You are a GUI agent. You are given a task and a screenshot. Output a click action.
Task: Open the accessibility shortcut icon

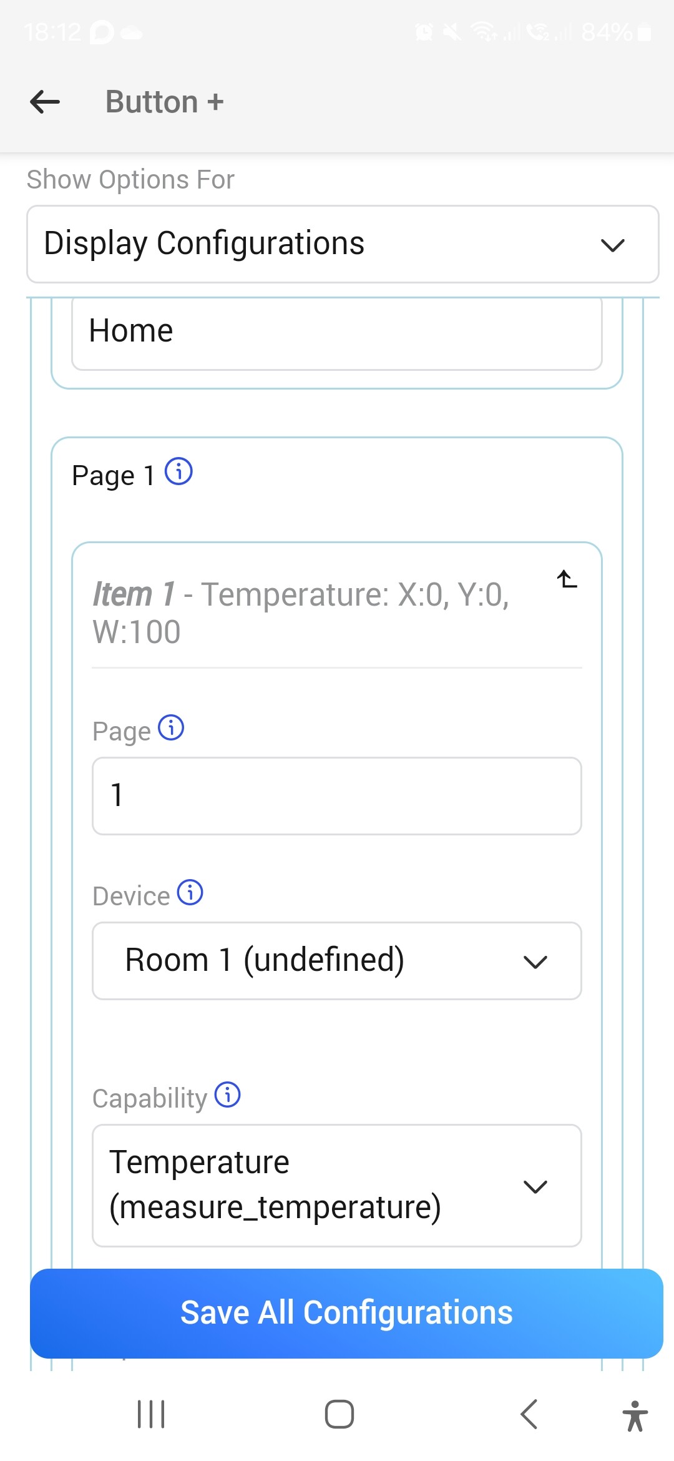point(635,1415)
